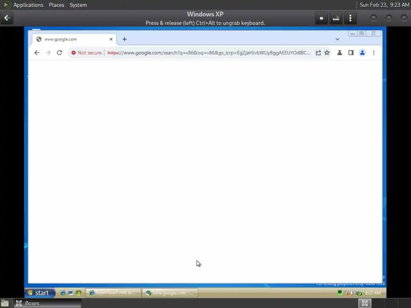Image resolution: width=411 pixels, height=308 pixels.
Task: Click the show desktop icon in bottom panel
Action: click(4, 304)
